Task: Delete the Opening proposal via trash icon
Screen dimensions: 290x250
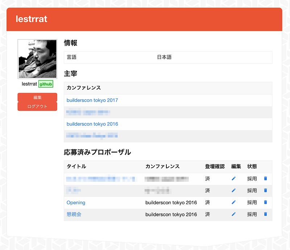Action: coord(265,202)
